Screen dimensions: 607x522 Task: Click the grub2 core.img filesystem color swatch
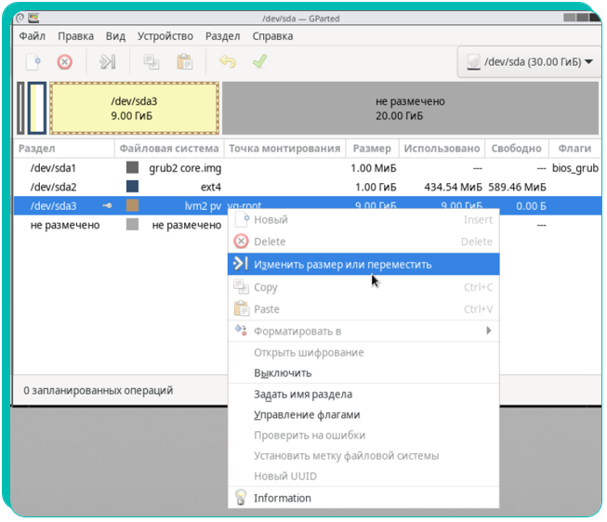(x=132, y=167)
